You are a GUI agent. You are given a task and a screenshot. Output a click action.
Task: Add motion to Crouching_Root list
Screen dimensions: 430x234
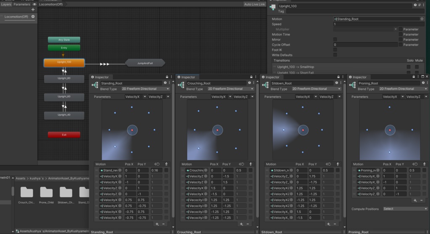click(x=241, y=224)
